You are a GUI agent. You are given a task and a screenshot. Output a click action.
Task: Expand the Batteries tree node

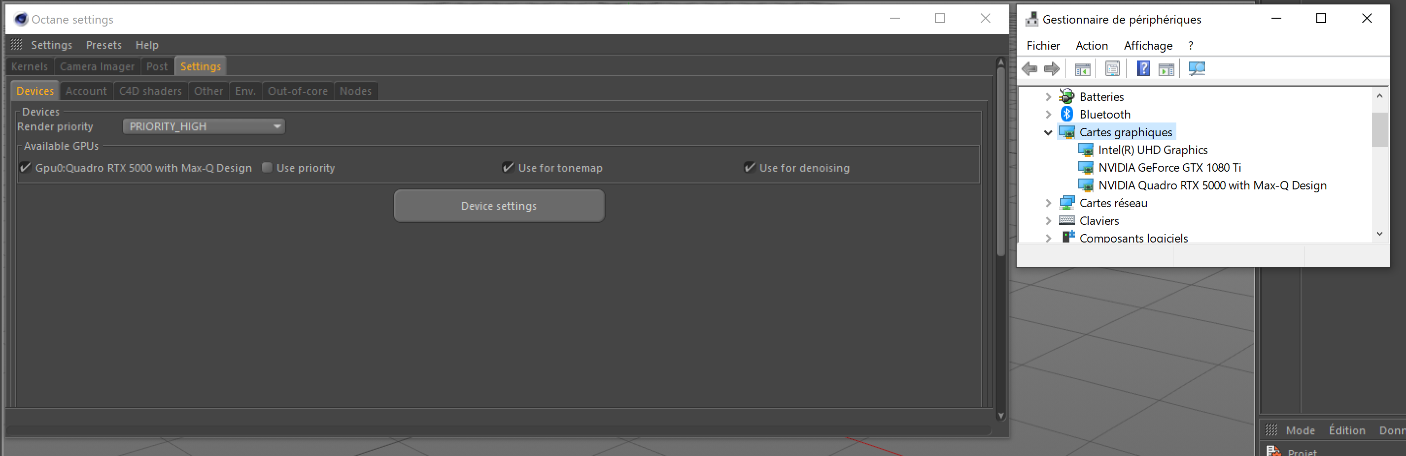coord(1048,96)
